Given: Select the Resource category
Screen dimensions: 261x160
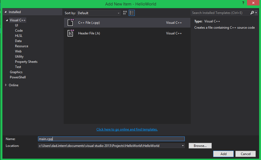Looking at the screenshot, I should point(22,46).
